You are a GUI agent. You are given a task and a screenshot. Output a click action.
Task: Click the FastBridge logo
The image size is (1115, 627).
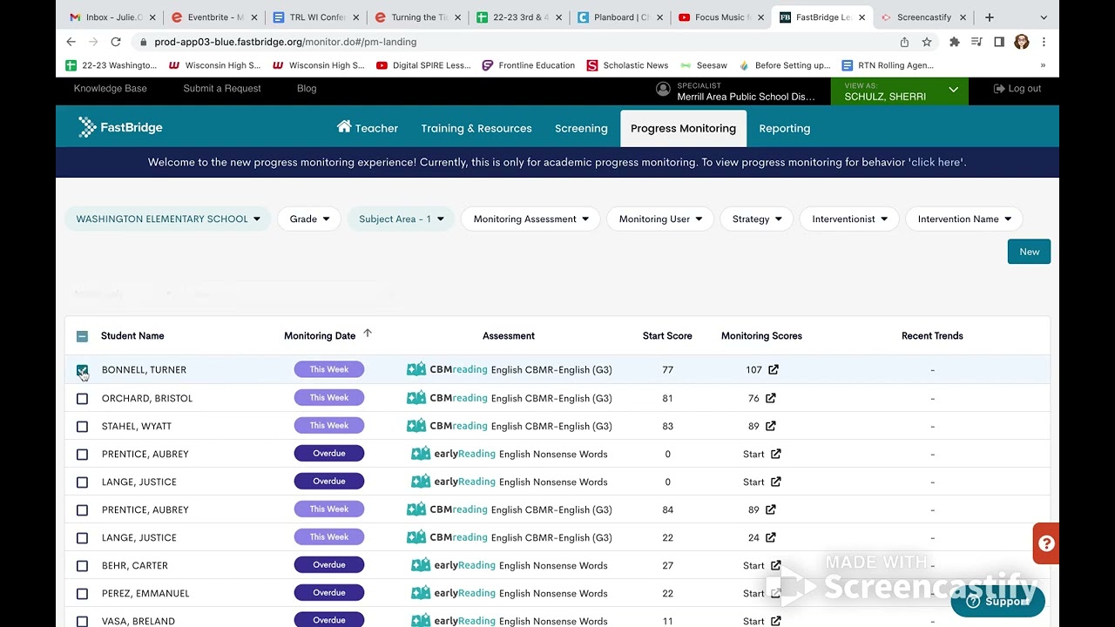(x=120, y=127)
